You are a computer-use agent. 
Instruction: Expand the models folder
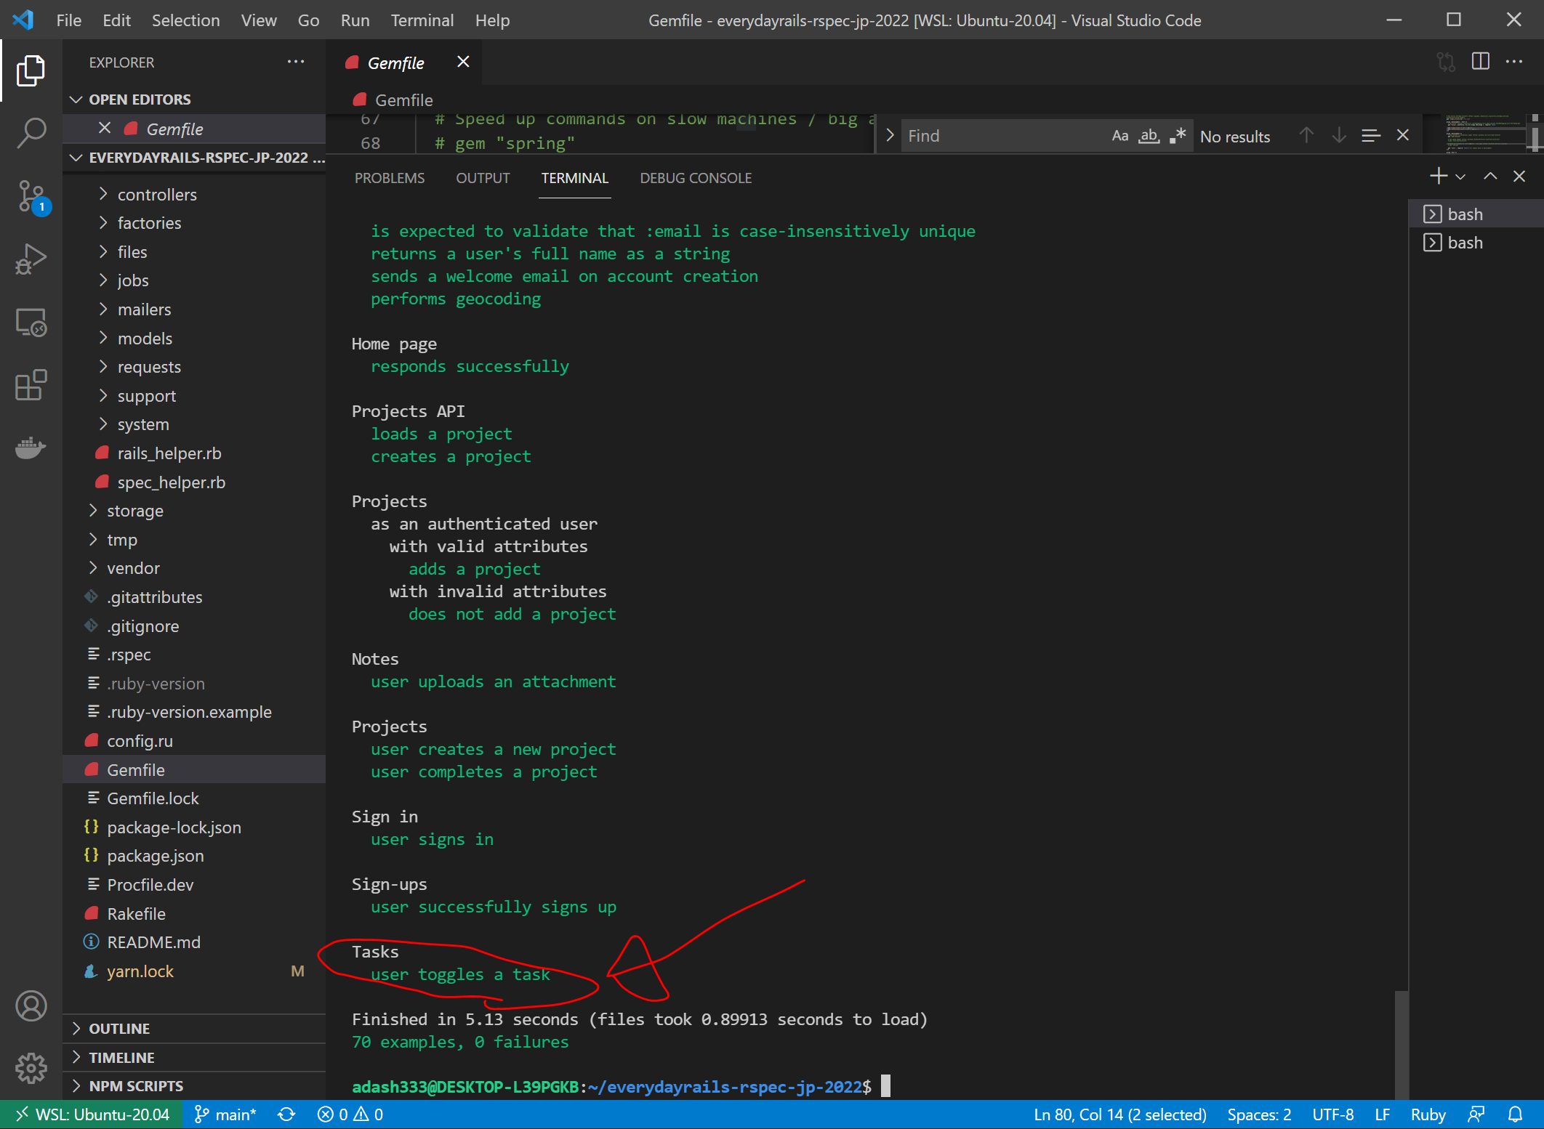[x=145, y=339]
